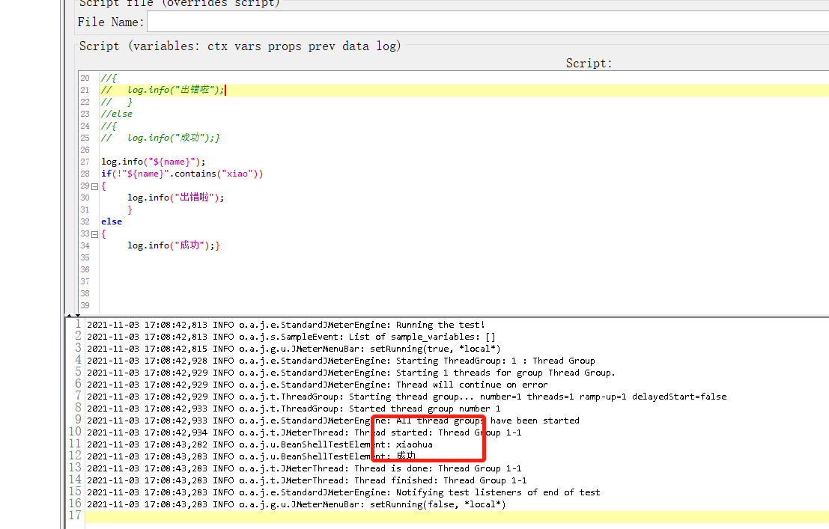Select the 'Running the test!' log entry
Image resolution: width=829 pixels, height=529 pixels.
(x=300, y=325)
